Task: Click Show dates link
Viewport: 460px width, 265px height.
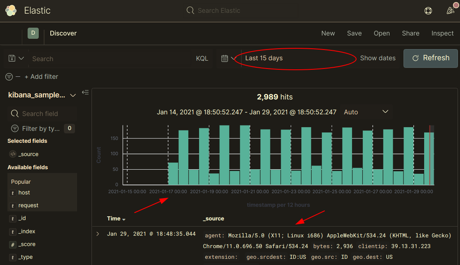Action: [378, 58]
